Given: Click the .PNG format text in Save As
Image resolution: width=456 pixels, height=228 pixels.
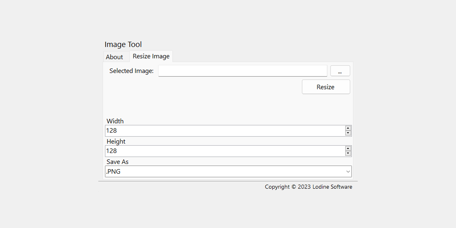Looking at the screenshot, I should point(114,171).
